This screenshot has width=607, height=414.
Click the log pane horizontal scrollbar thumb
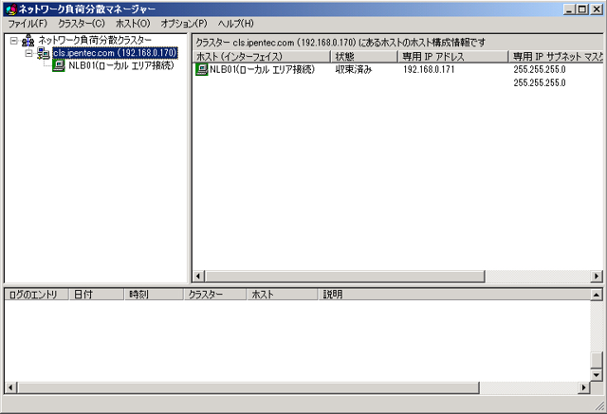tap(248, 387)
